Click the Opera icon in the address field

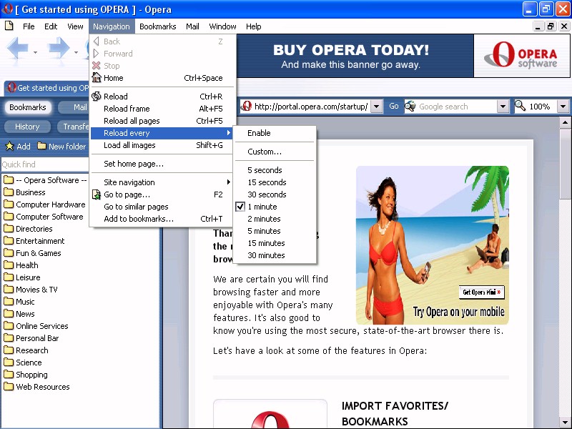(246, 106)
